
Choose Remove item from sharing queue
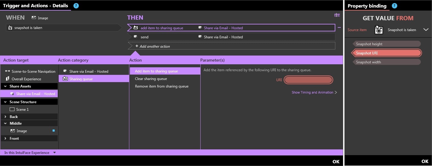coord(162,86)
